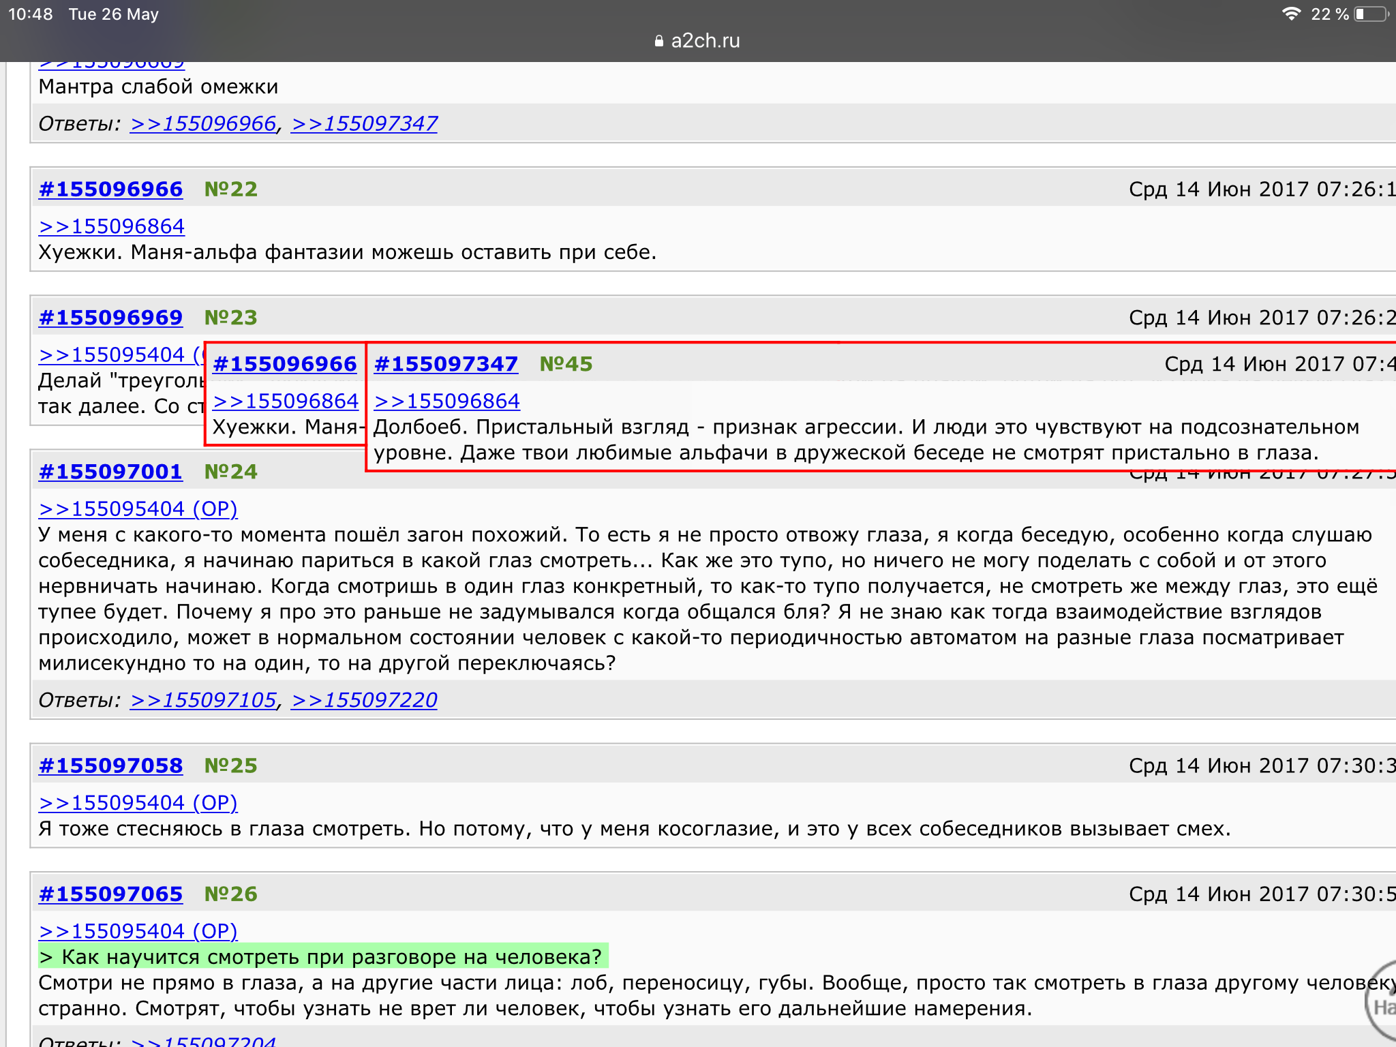1396x1047 pixels.
Task: Open post header #155097001 №24
Action: [110, 472]
